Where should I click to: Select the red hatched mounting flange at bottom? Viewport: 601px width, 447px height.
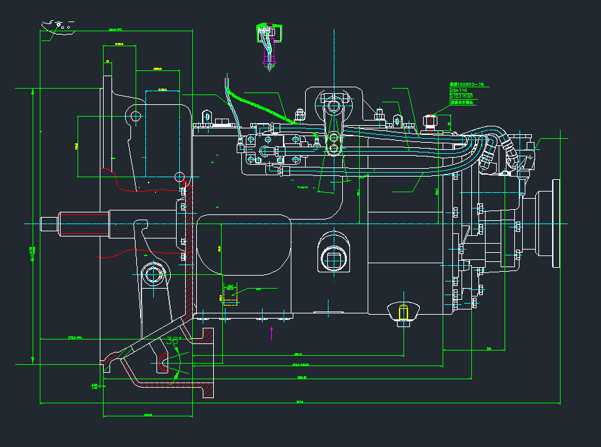click(x=209, y=390)
